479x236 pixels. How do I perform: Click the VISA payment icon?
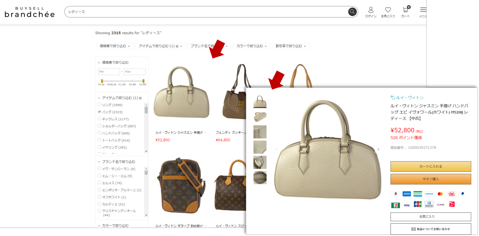coord(406,205)
